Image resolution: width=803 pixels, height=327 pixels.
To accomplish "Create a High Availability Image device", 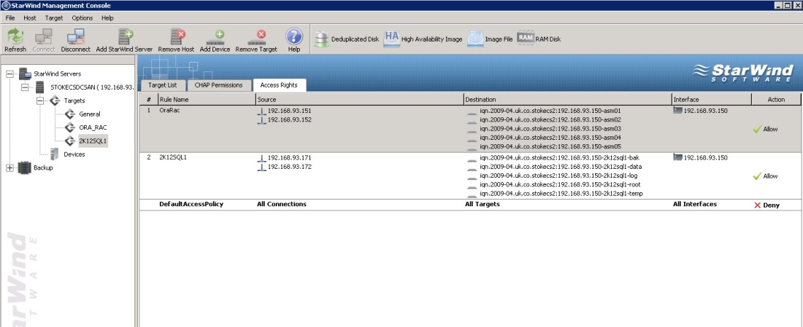I will [423, 39].
